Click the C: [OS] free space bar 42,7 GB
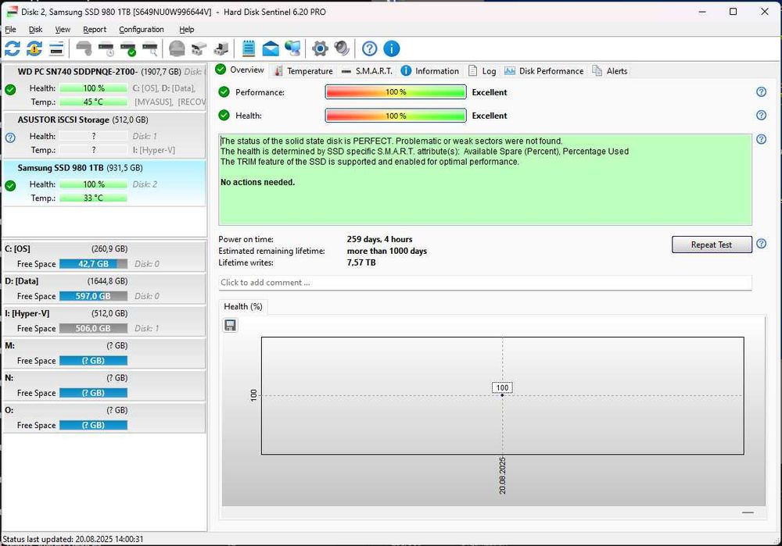Viewport: 782px width, 546px height. tap(93, 264)
